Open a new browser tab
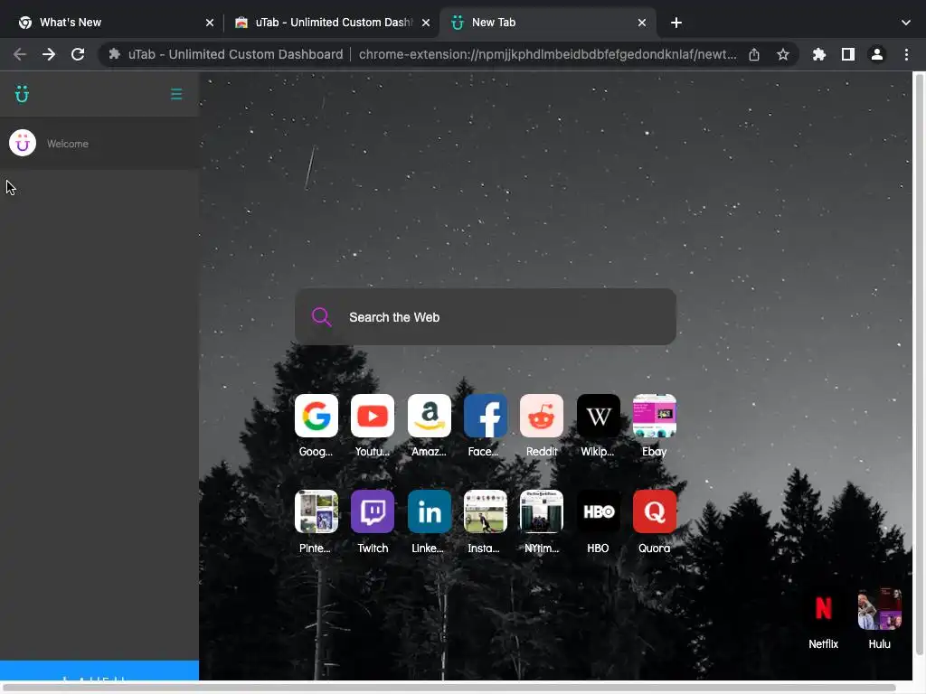The image size is (926, 694). (x=676, y=23)
